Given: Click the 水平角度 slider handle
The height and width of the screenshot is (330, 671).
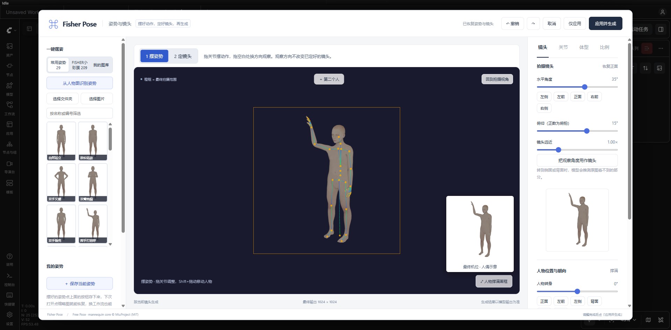Looking at the screenshot, I should pos(585,87).
